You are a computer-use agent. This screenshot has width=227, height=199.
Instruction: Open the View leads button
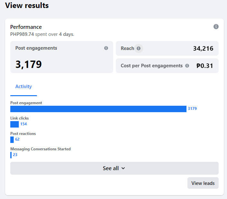[203, 183]
